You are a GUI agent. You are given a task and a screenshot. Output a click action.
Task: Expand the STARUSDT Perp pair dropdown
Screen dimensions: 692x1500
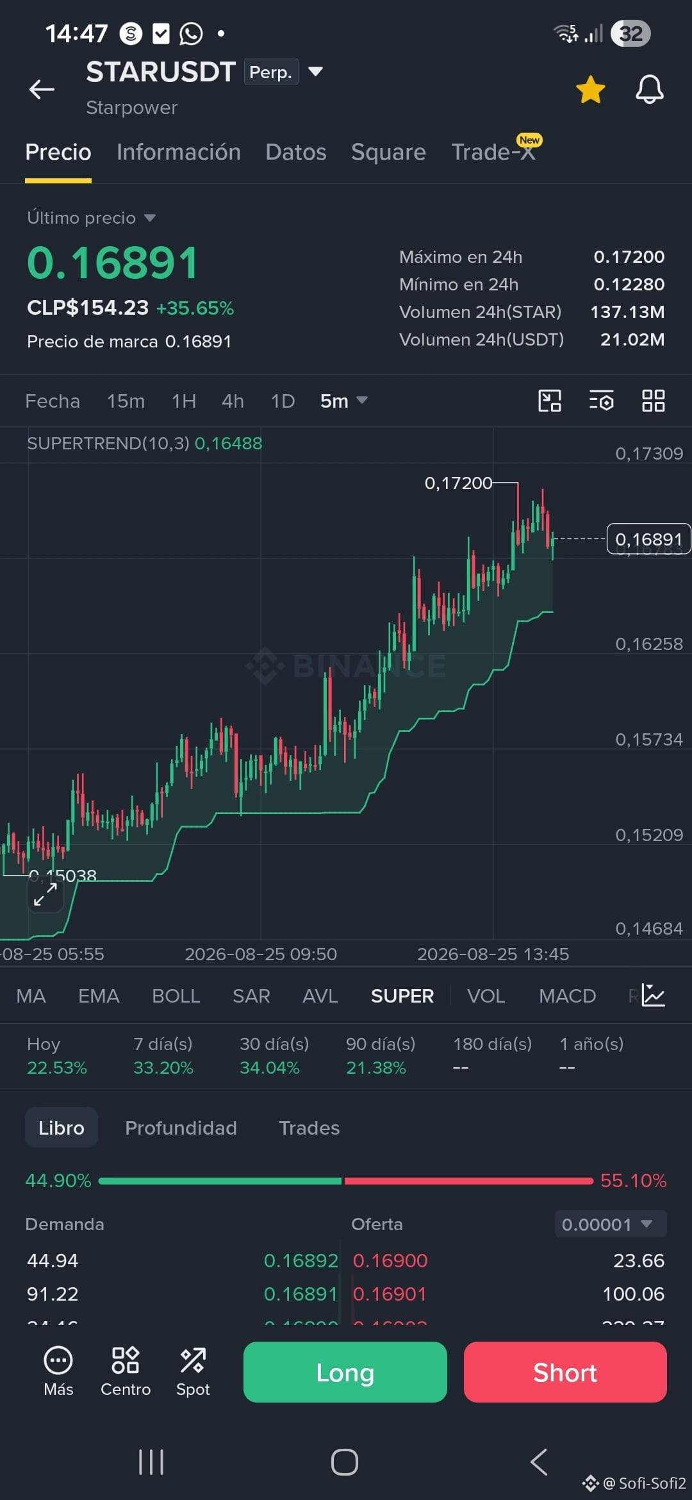coord(315,71)
